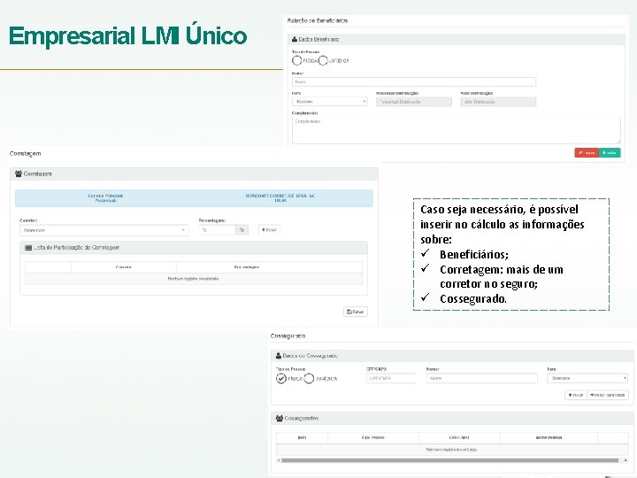Click right scroll arrow in Cossegurados table
The height and width of the screenshot is (478, 637).
[x=625, y=460]
